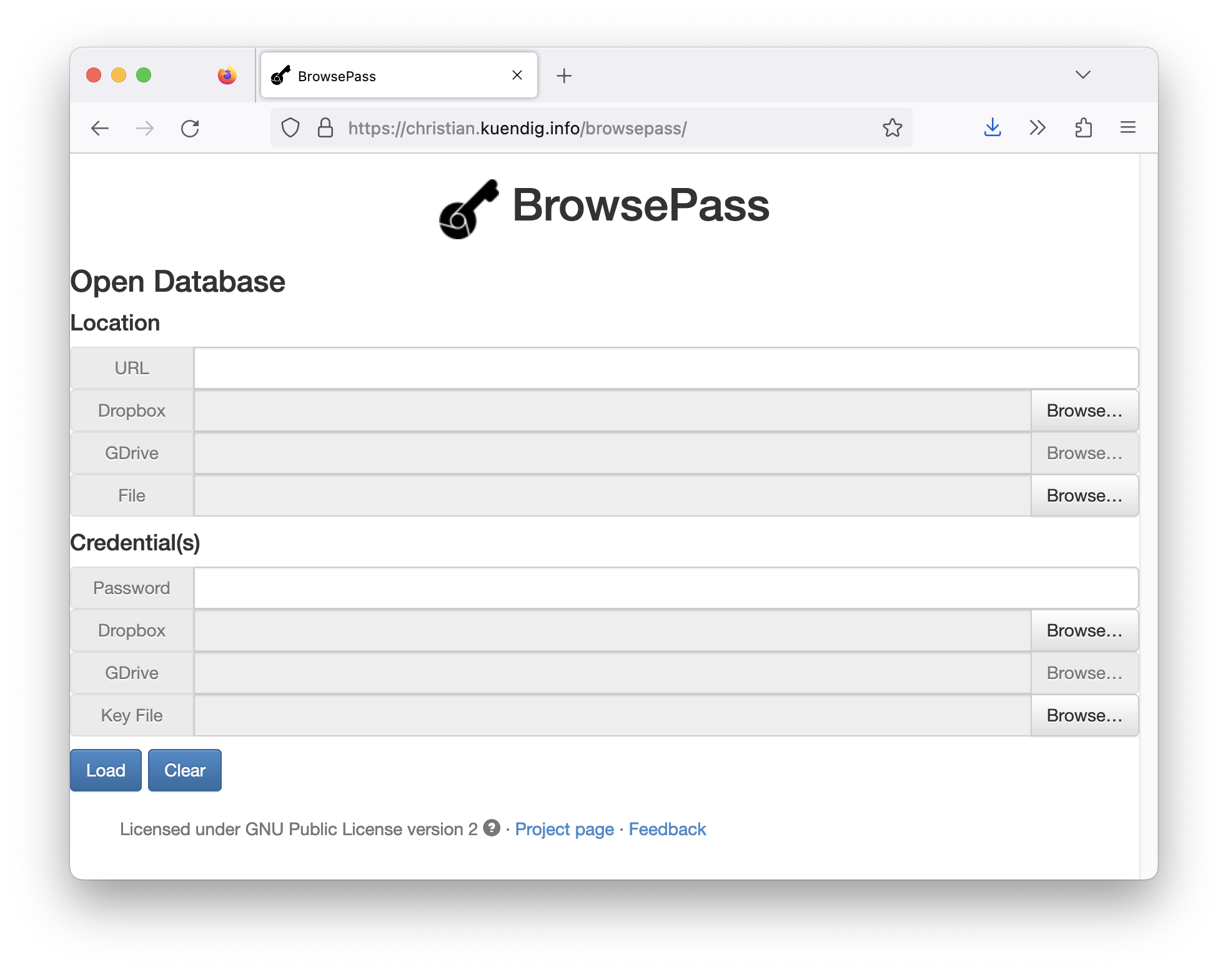Click the Firefox icon in the title bar
1228x972 pixels.
pyautogui.click(x=227, y=75)
